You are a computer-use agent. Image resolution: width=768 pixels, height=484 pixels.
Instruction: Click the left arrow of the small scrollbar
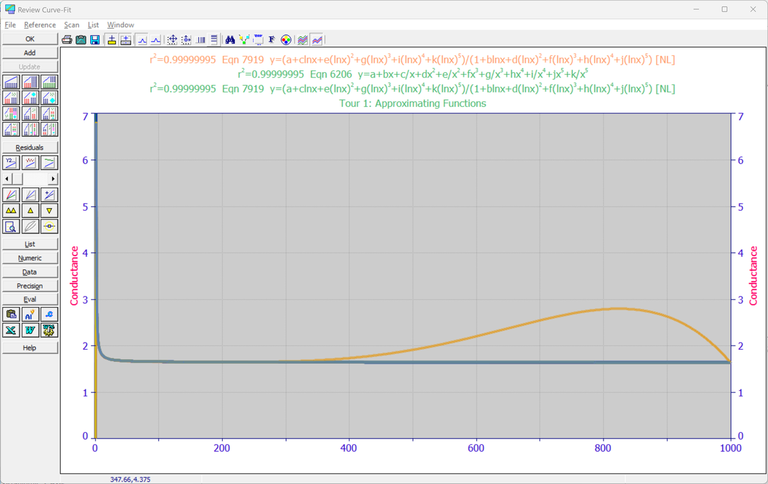(8, 179)
